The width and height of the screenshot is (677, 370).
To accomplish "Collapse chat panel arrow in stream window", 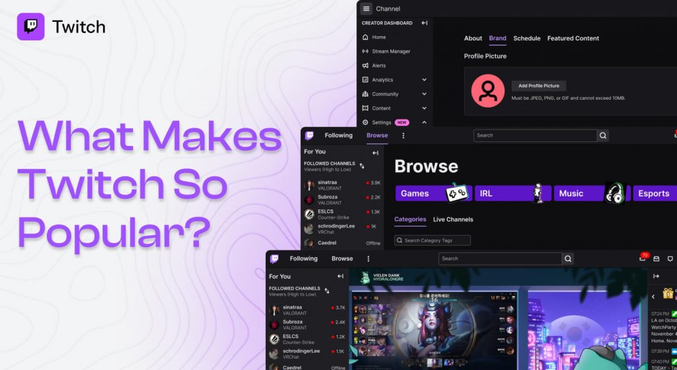I will tap(657, 276).
